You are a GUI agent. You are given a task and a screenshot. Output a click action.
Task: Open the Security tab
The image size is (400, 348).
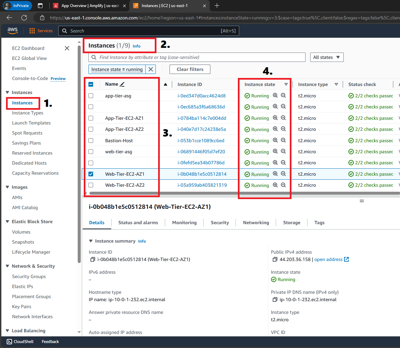[220, 223]
